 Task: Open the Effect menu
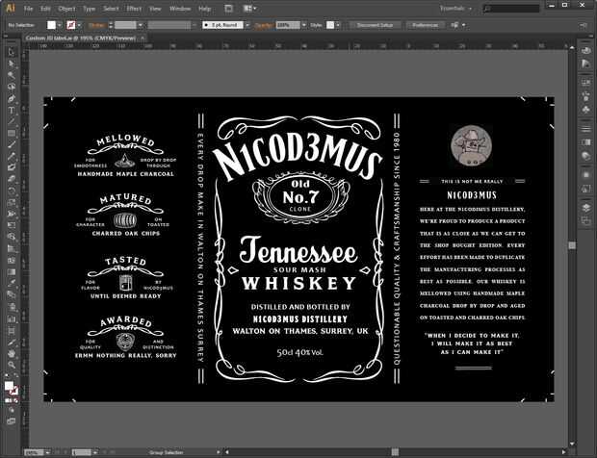pyautogui.click(x=134, y=9)
